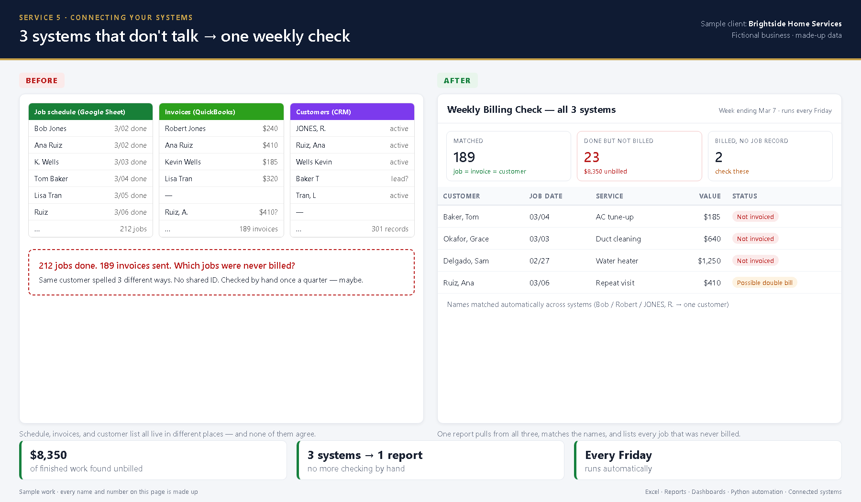Screen dimensions: 861x502
Task: Click the Repeat visit service cell
Action: pyautogui.click(x=615, y=283)
